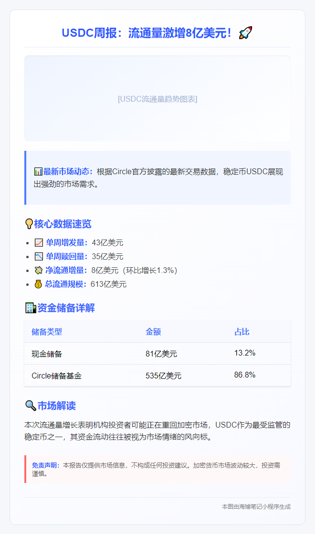Click the paragraph beginning 本次流通量增长表明
315x534 pixels.
point(157,431)
